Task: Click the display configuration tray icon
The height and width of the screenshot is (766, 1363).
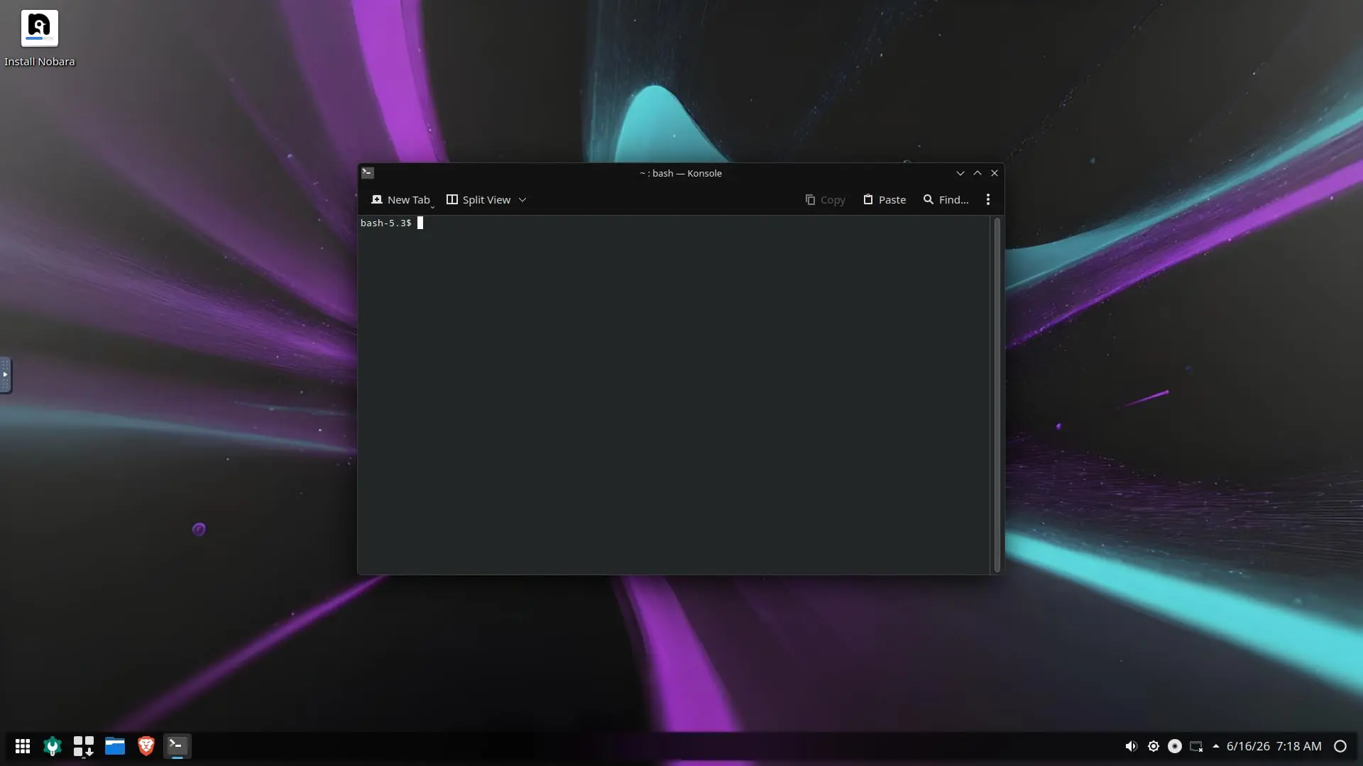Action: click(1196, 746)
